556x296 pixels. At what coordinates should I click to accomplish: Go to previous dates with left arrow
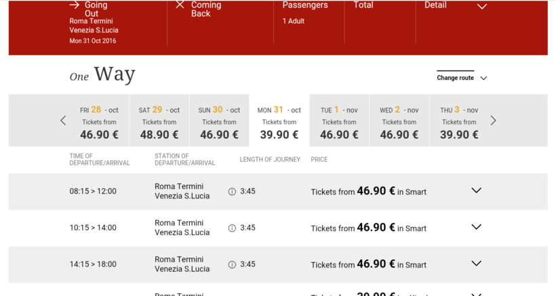tap(63, 121)
